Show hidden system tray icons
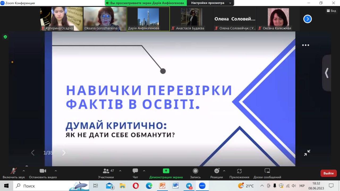The image size is (340, 191). [262, 186]
